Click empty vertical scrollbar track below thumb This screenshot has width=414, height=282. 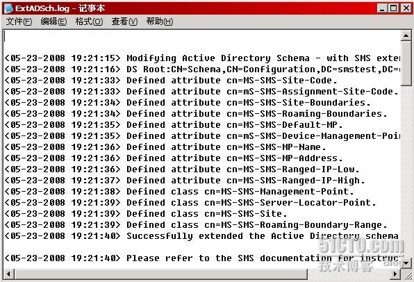pyautogui.click(x=406, y=172)
